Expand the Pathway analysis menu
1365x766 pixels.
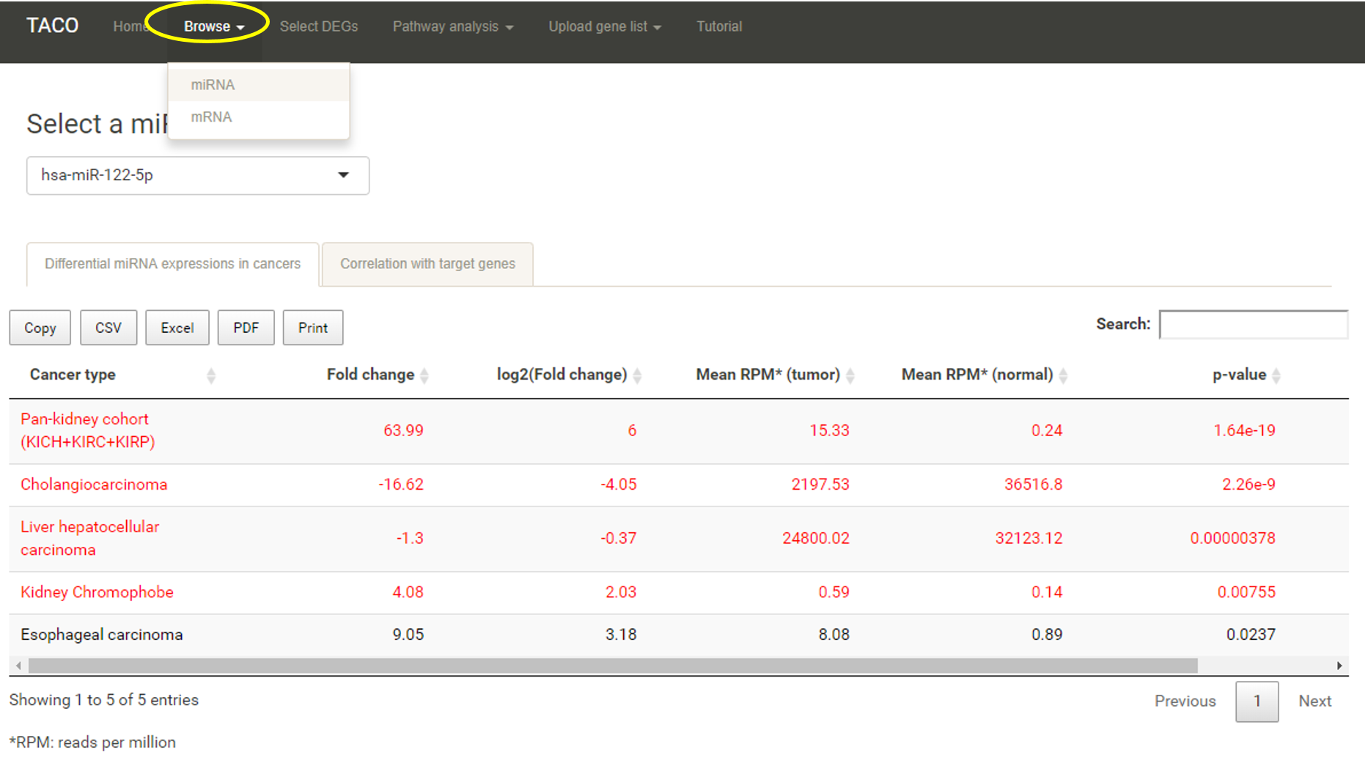453,26
